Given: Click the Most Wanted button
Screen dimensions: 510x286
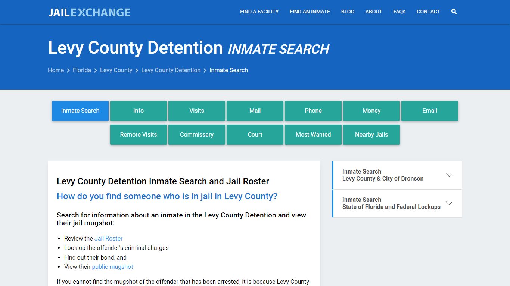Looking at the screenshot, I should (313, 135).
